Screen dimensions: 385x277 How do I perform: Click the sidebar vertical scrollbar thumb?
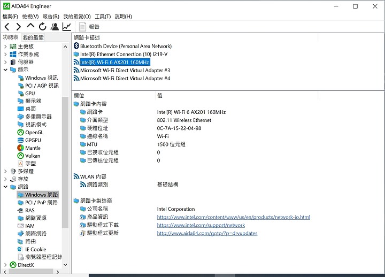coord(65,163)
